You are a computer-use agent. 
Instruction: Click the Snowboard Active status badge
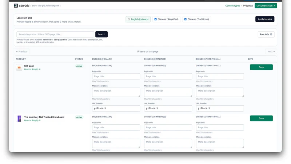coord(79,117)
